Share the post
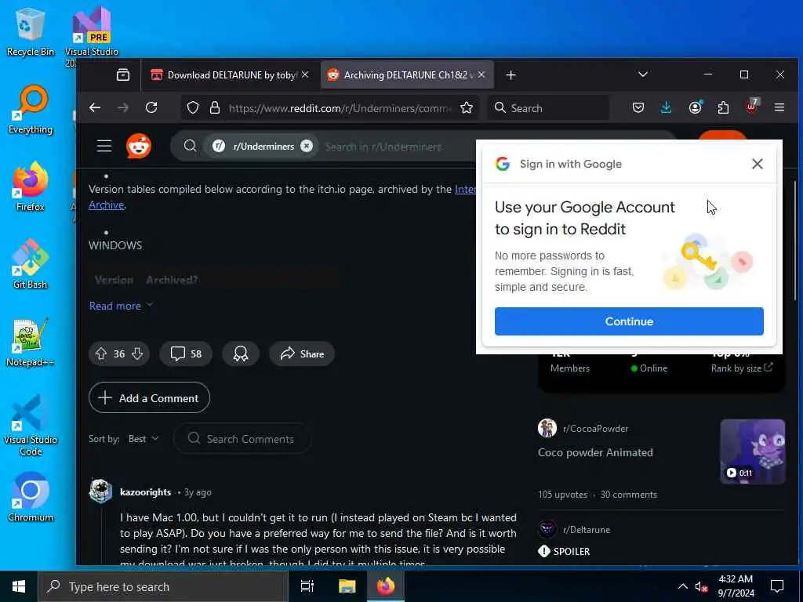Viewport: 803px width, 602px height. point(302,354)
